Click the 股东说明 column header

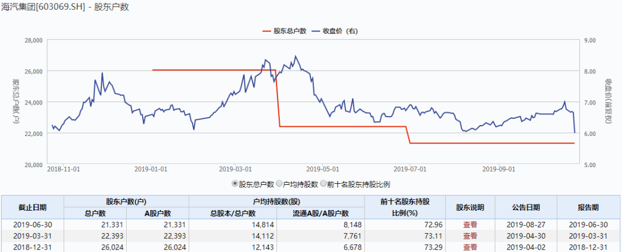(470, 207)
